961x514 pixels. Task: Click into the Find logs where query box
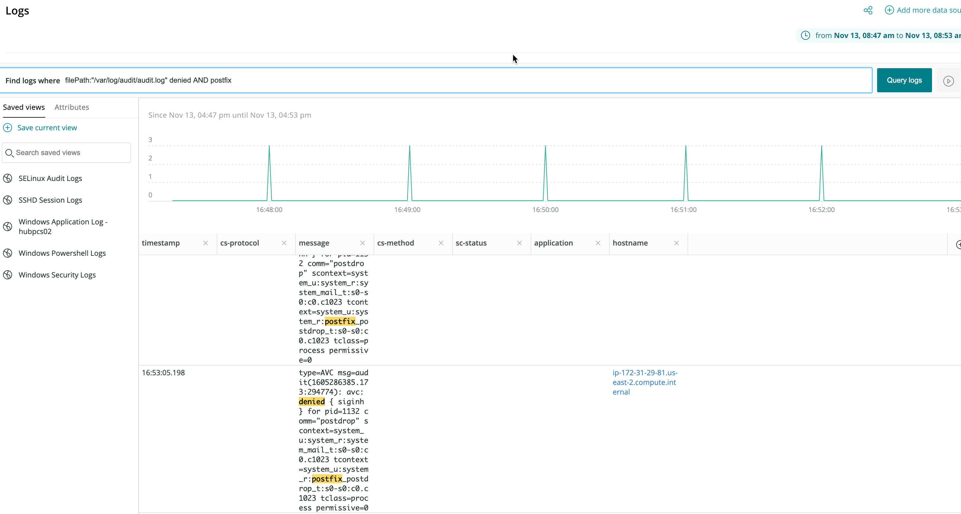point(436,80)
